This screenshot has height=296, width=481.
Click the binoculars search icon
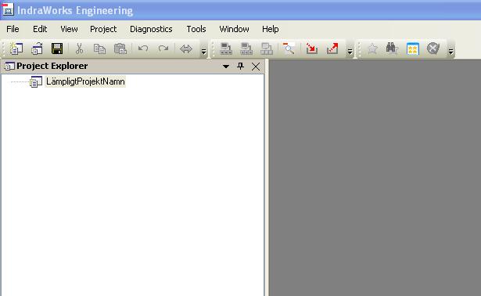(392, 49)
